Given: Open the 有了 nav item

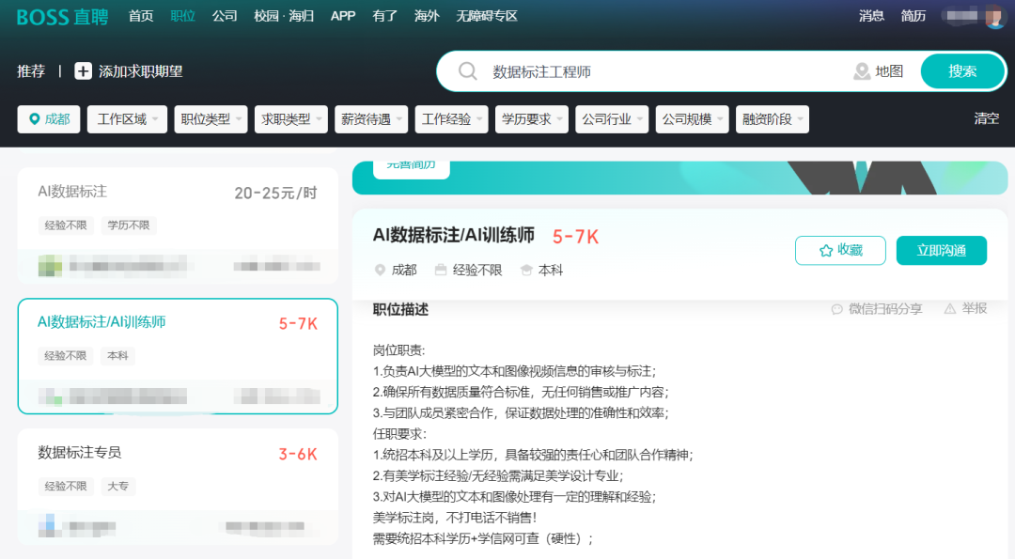Looking at the screenshot, I should tap(384, 16).
